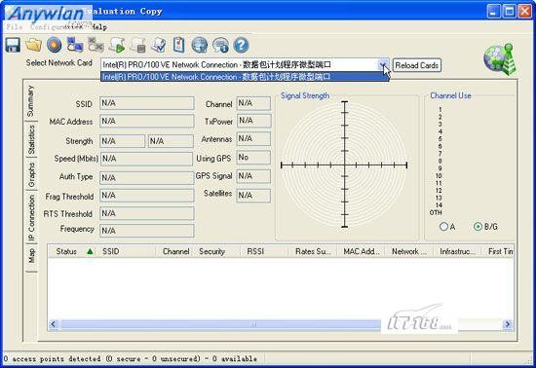The height and width of the screenshot is (368, 536).
Task: Sort by the Channel column header
Action: 175,251
